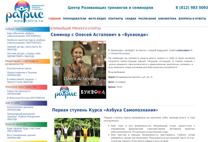Select the Азбука самопознания sidebar section header
The height and width of the screenshot is (142, 214).
click(x=27, y=29)
